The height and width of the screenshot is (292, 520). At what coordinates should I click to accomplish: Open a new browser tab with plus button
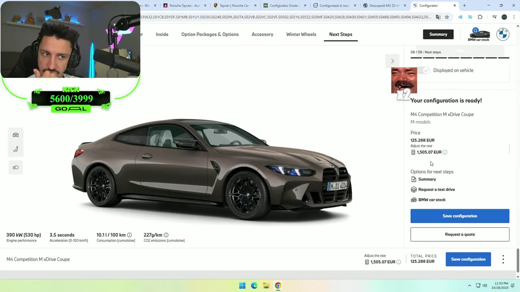click(464, 6)
